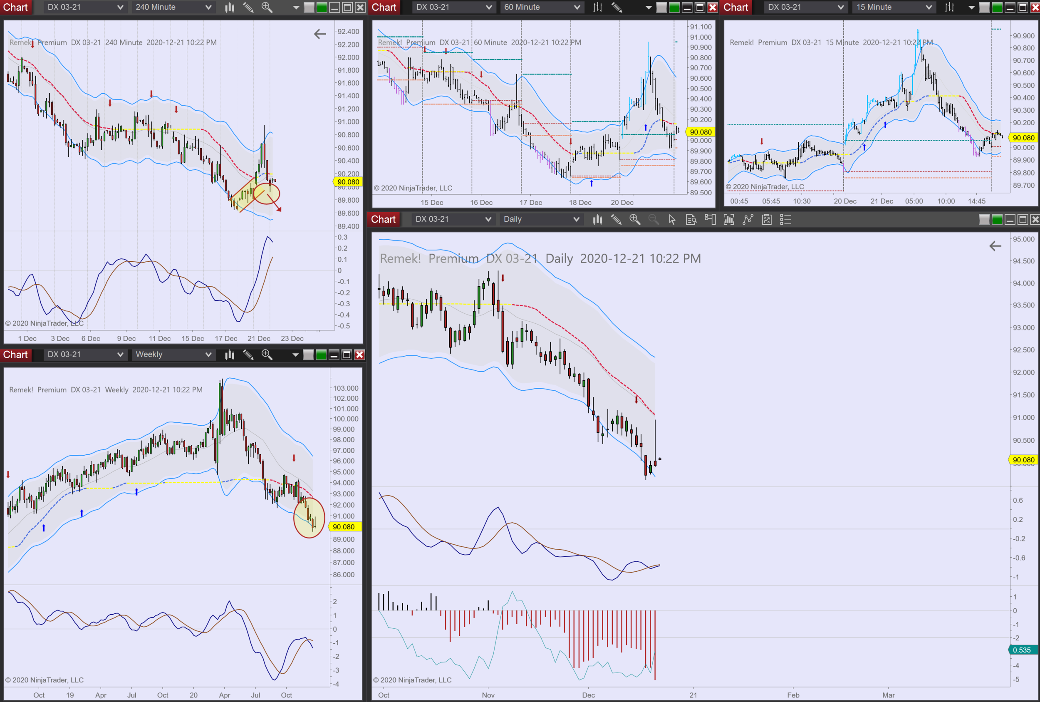1040x702 pixels.
Task: Click back arrow on Daily chart
Action: (995, 246)
